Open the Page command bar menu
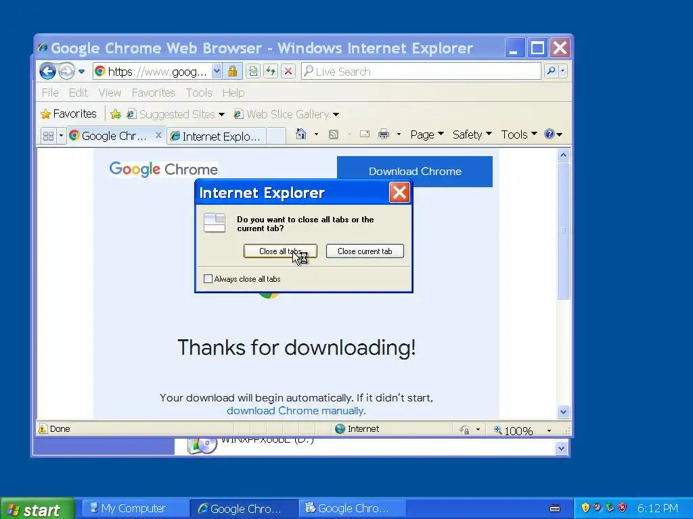 [x=426, y=134]
